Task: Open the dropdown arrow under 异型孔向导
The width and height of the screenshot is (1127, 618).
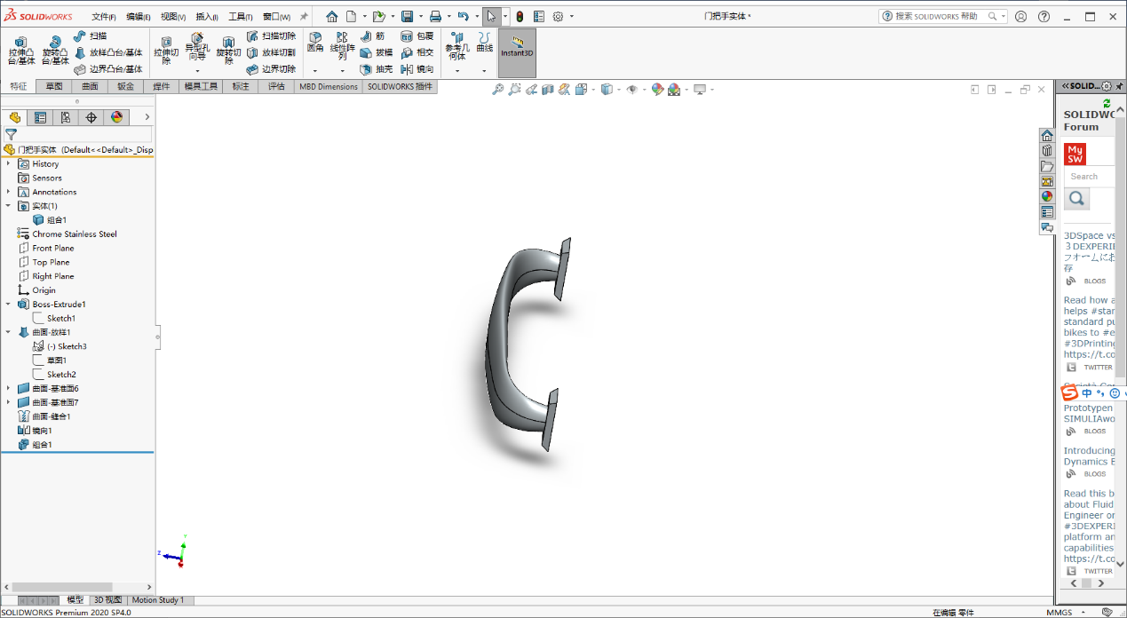Action: (x=197, y=70)
